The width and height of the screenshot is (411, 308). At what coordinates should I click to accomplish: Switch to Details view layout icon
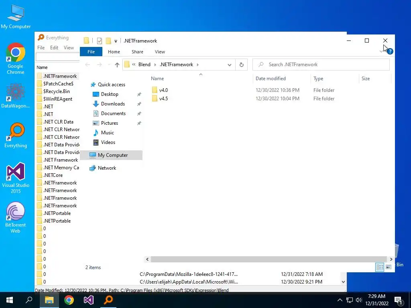click(x=380, y=267)
